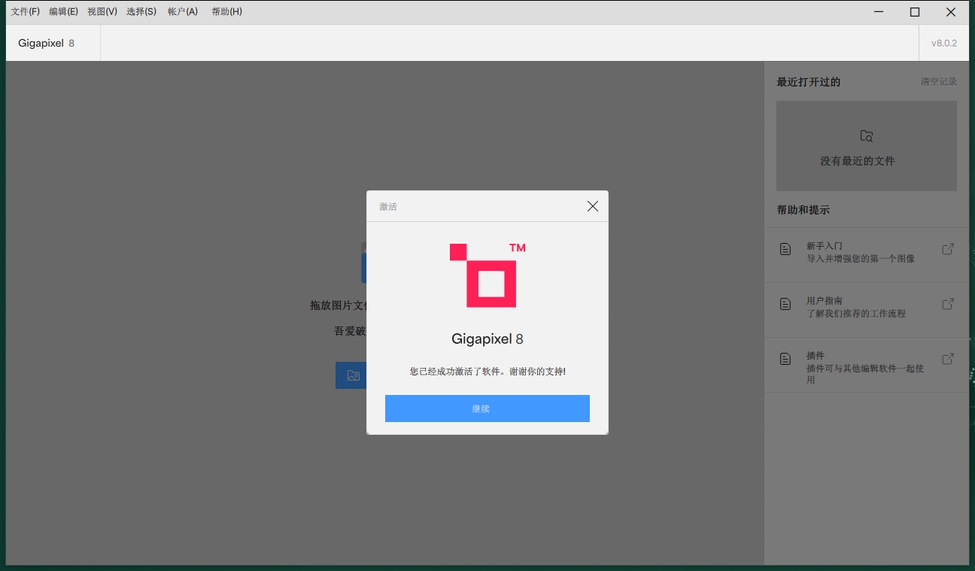The height and width of the screenshot is (571, 975).
Task: Close the 激活 activation dialog
Action: [592, 205]
